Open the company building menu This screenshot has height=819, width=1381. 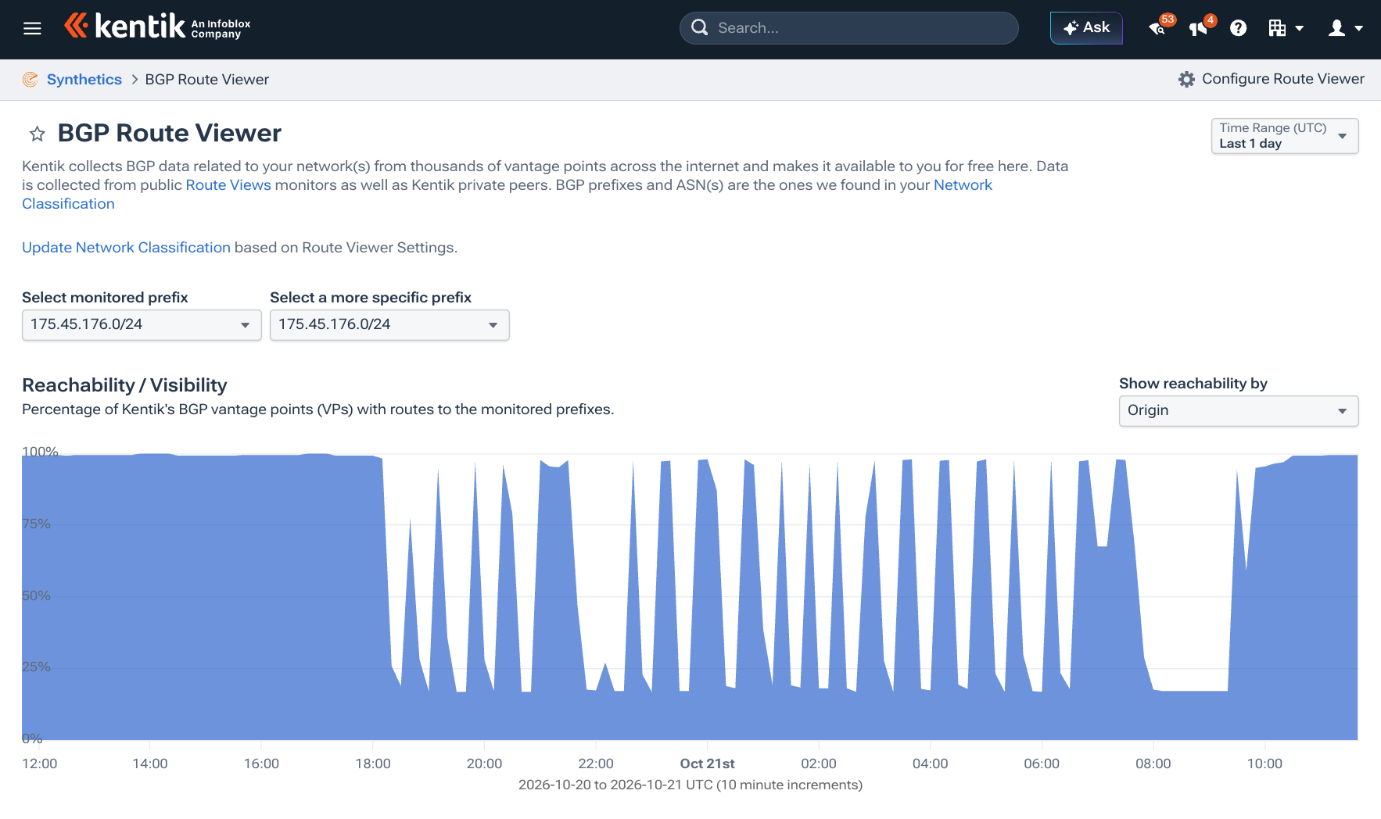1286,28
